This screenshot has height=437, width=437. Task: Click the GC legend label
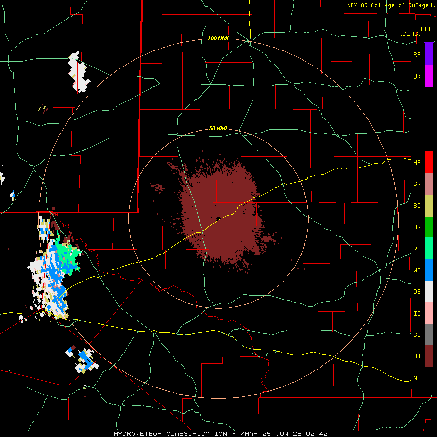[417, 335]
